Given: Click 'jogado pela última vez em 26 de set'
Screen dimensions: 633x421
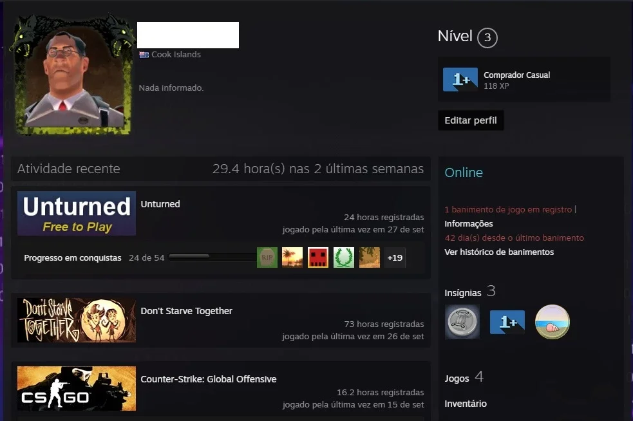Looking at the screenshot, I should pos(354,336).
